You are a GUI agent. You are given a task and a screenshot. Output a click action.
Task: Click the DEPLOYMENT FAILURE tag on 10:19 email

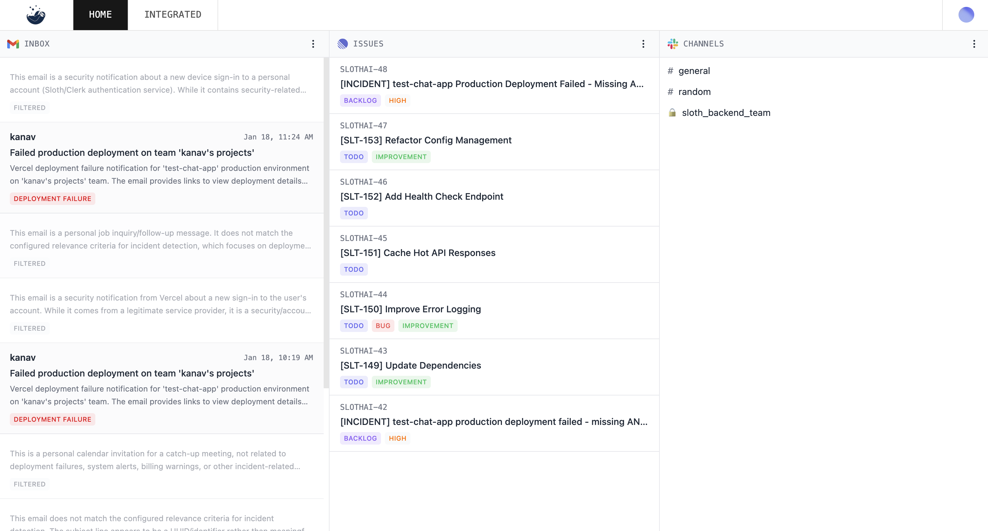point(52,419)
